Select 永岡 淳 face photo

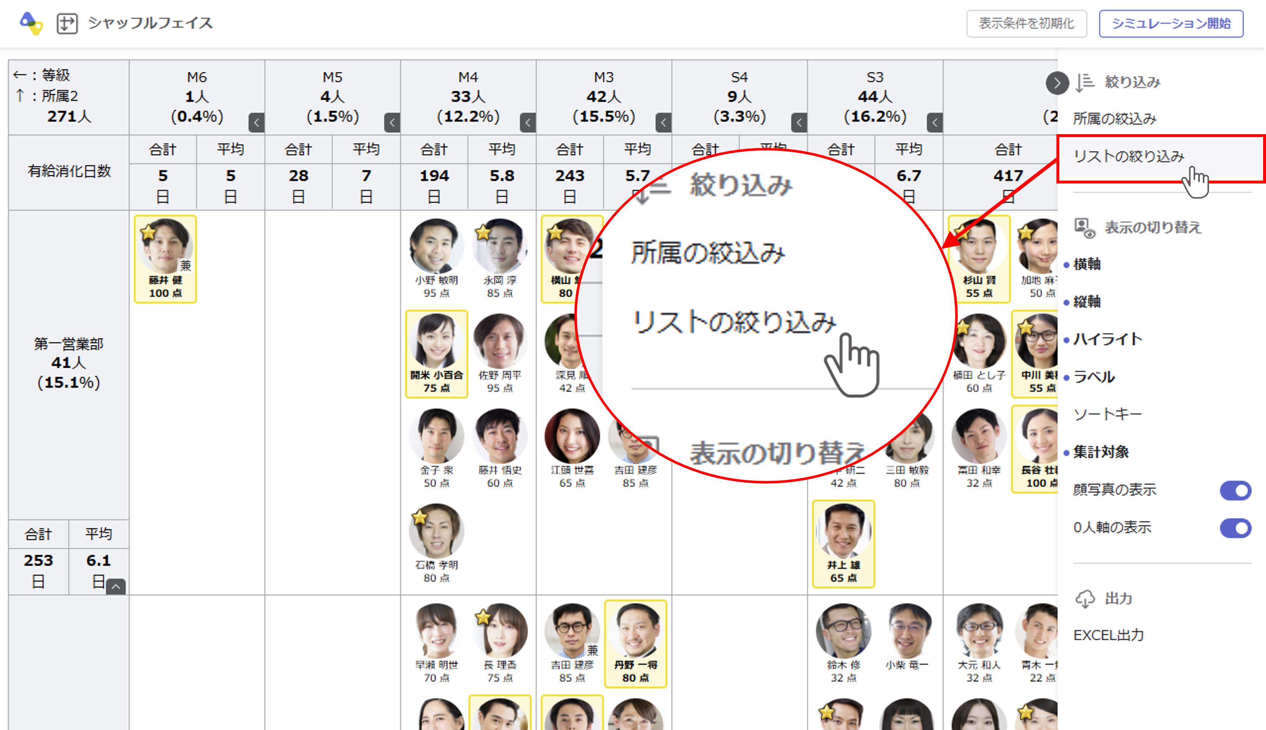point(500,246)
